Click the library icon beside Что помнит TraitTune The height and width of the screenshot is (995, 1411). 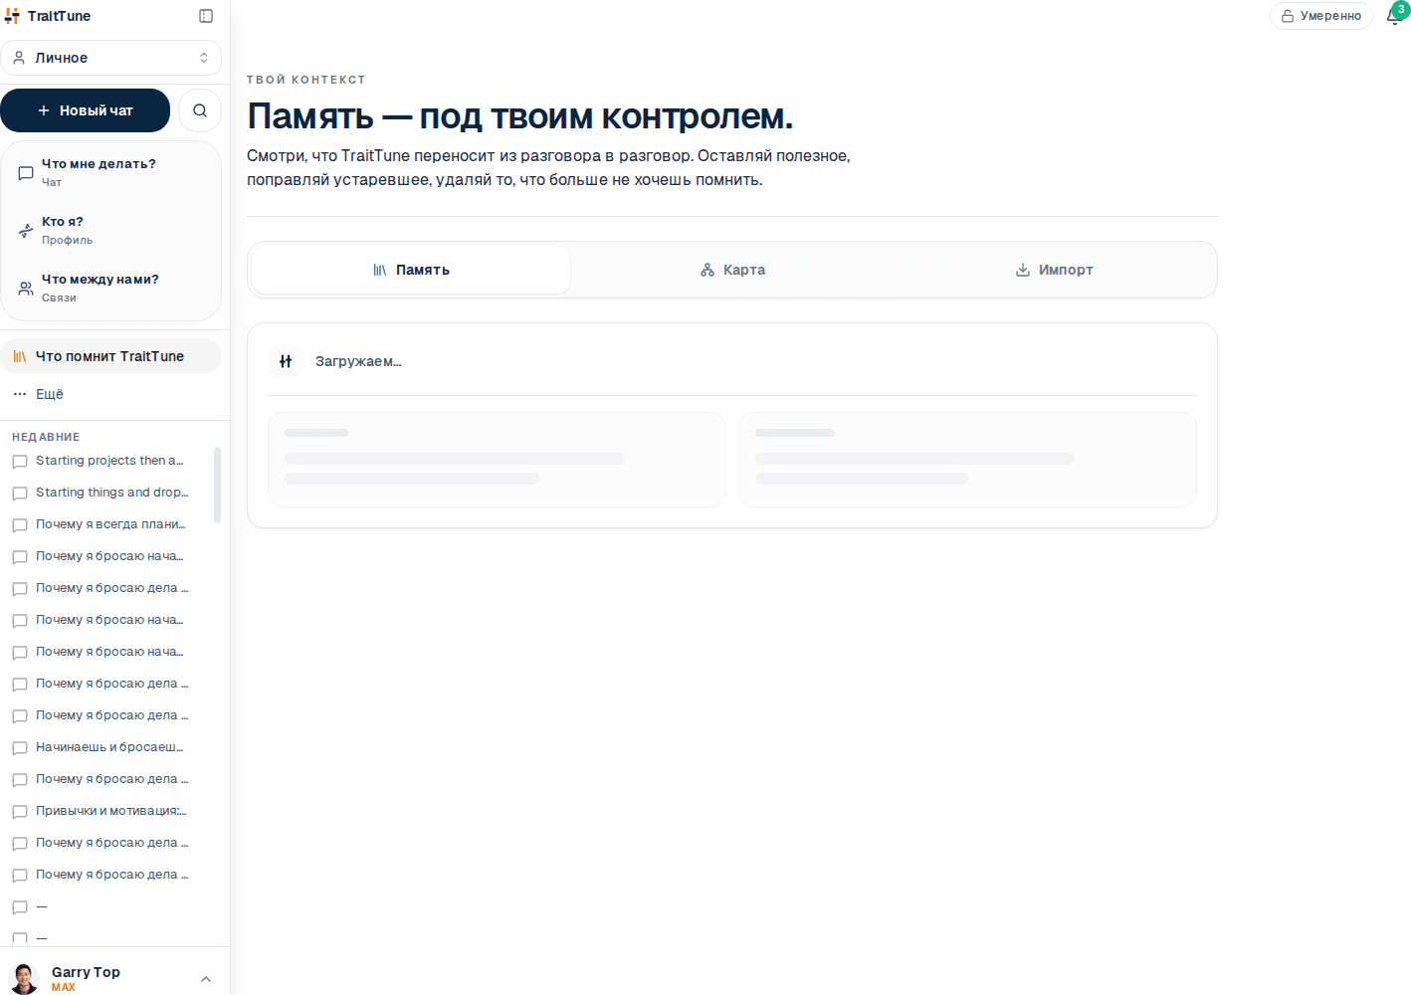click(x=20, y=356)
